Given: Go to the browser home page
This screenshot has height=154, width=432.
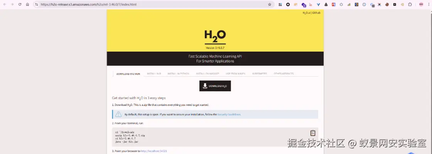Looking at the screenshot, I should point(27,4).
